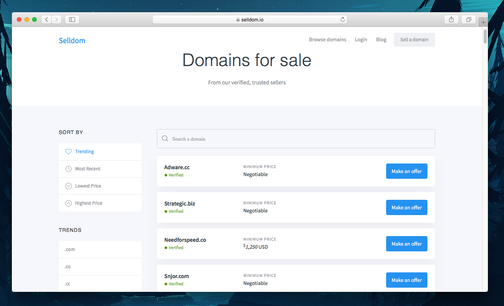Click the selldom.io address bar
This screenshot has width=504, height=306.
pos(250,19)
